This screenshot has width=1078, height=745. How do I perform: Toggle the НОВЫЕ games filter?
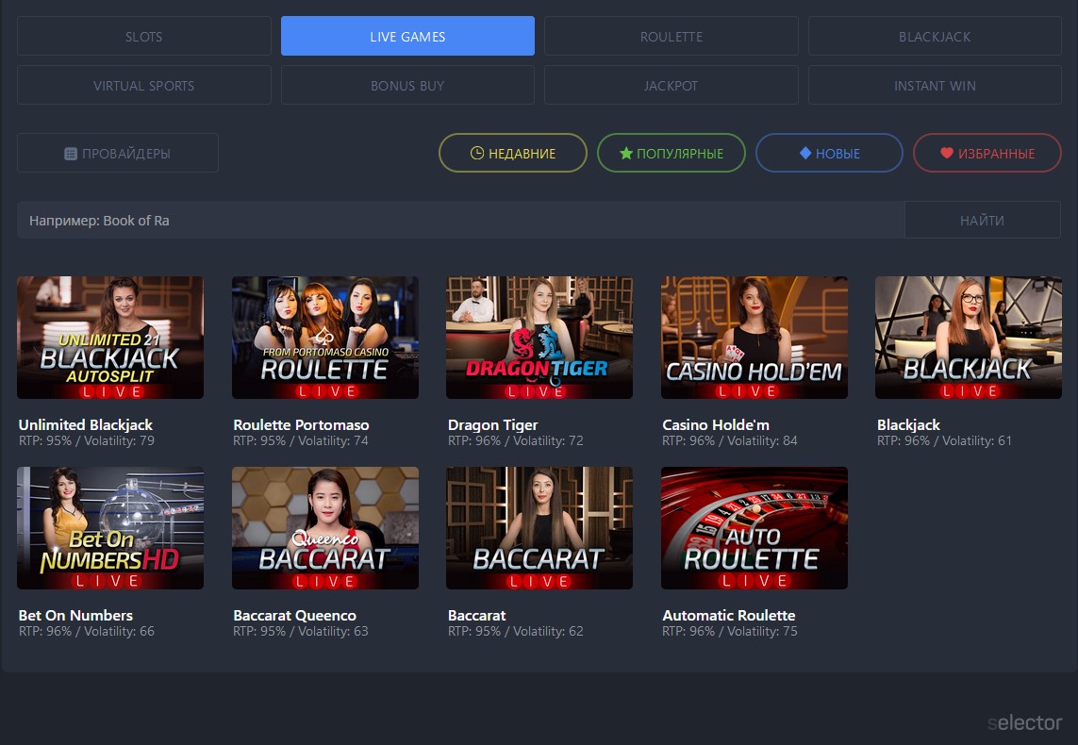point(829,153)
